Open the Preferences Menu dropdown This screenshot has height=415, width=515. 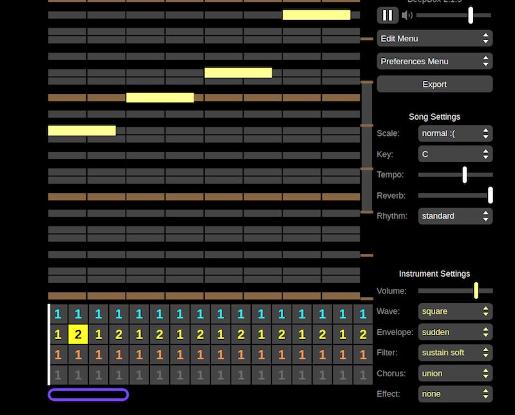(x=435, y=61)
